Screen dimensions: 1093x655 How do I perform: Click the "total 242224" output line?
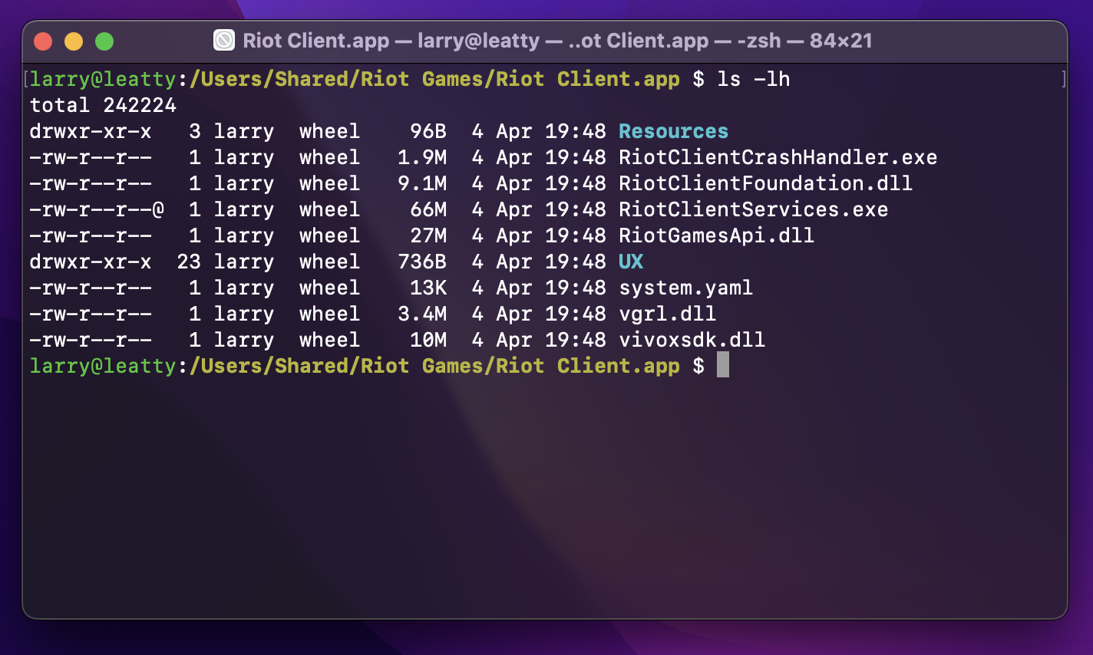tap(103, 105)
